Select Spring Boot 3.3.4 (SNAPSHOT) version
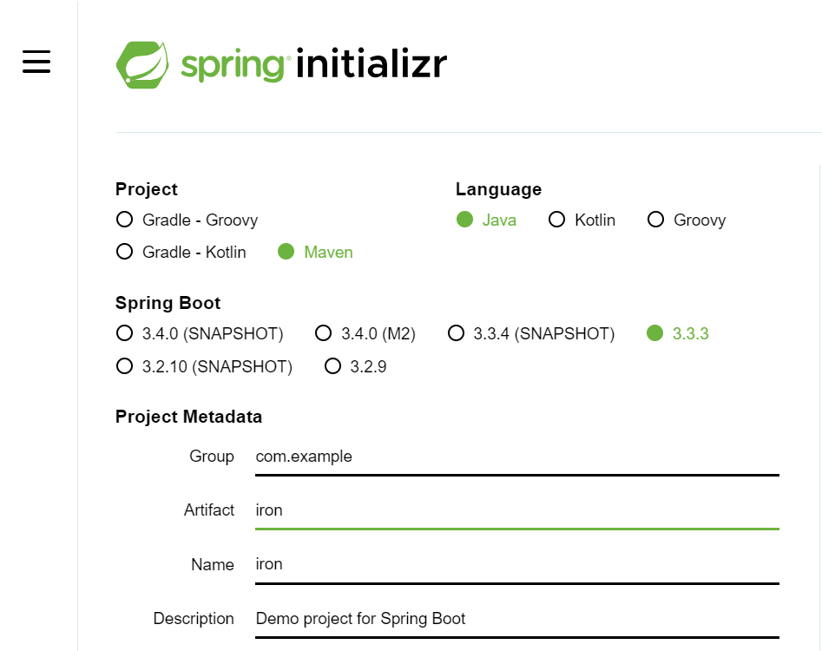 click(456, 333)
